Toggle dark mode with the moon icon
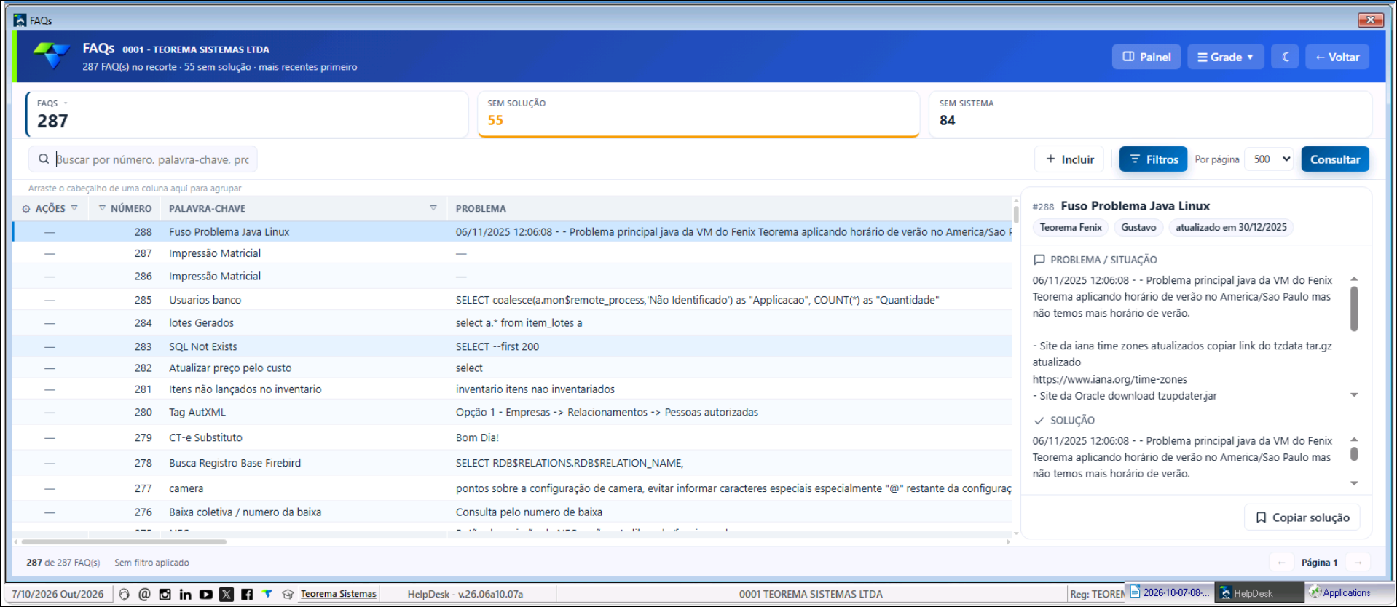Viewport: 1397px width, 607px height. 1285,57
